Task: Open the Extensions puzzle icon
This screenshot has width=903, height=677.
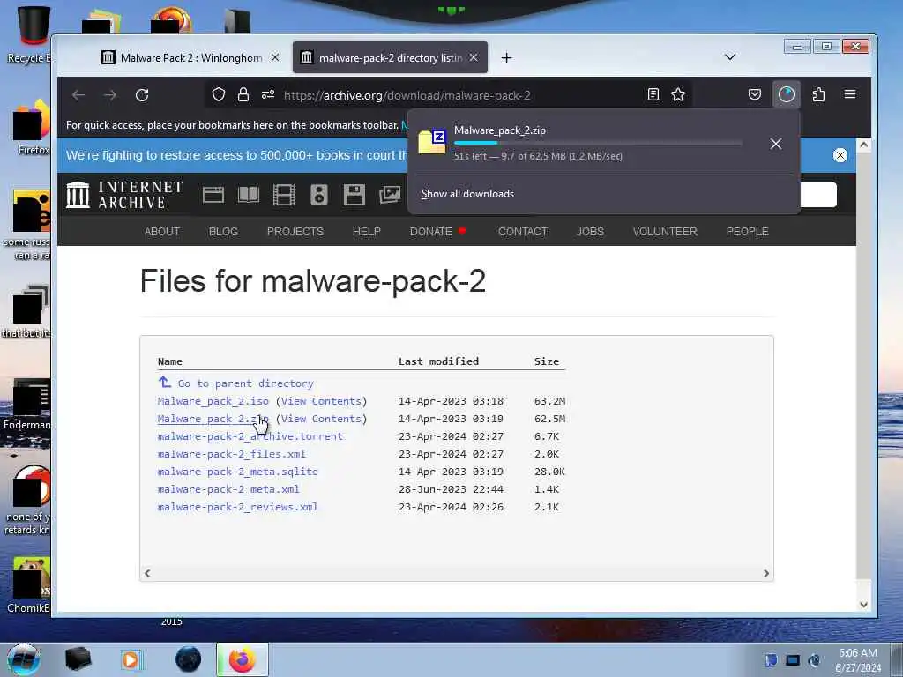Action: (818, 95)
